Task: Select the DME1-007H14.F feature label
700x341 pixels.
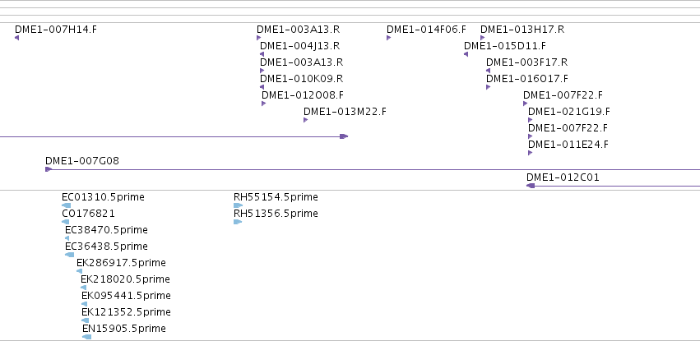Action: 56,30
